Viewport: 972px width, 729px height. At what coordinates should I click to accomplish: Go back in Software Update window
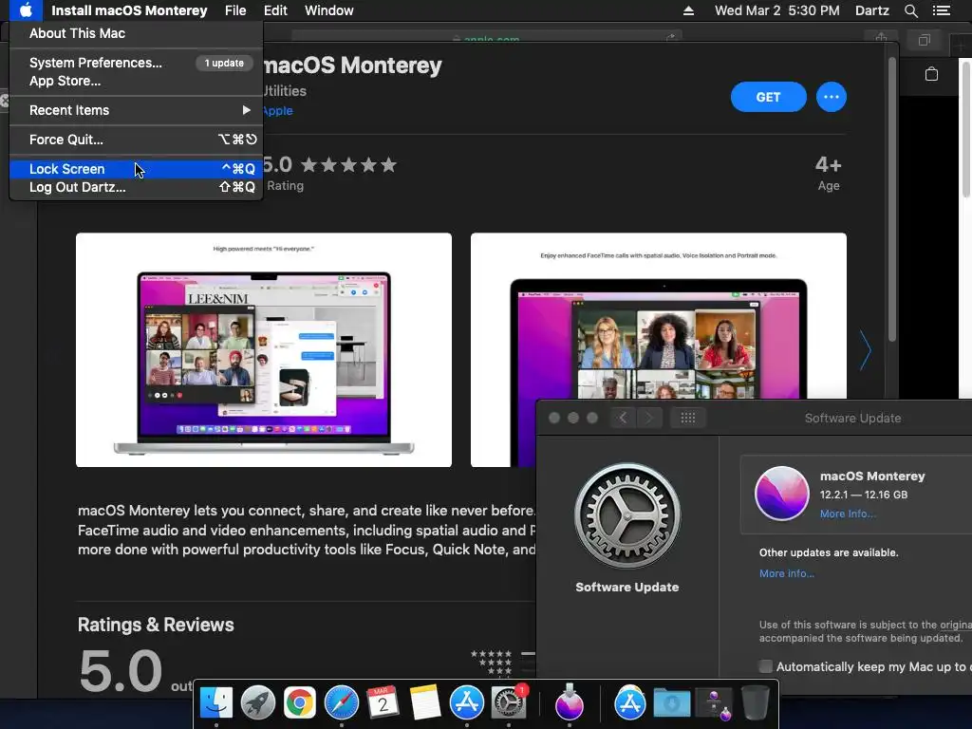pos(623,418)
